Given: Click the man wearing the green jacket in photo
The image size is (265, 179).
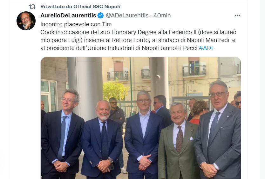Looking at the screenshot, I should (178, 141).
